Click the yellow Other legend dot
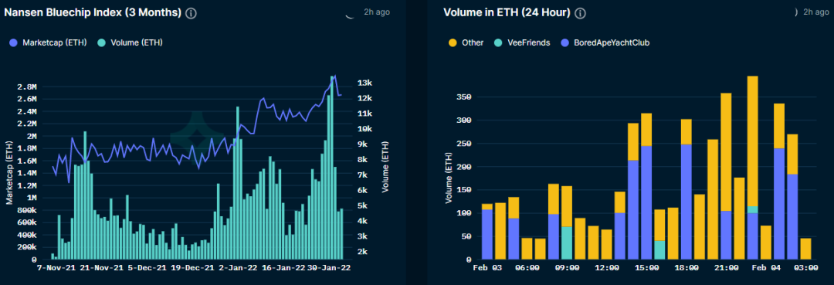This screenshot has height=285, width=834. pos(453,42)
